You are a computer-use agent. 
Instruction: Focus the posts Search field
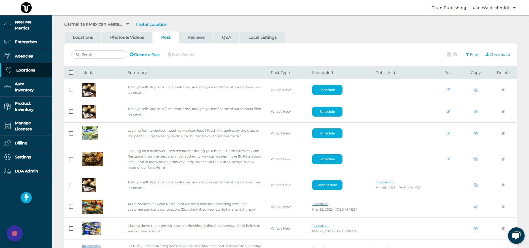(99, 54)
